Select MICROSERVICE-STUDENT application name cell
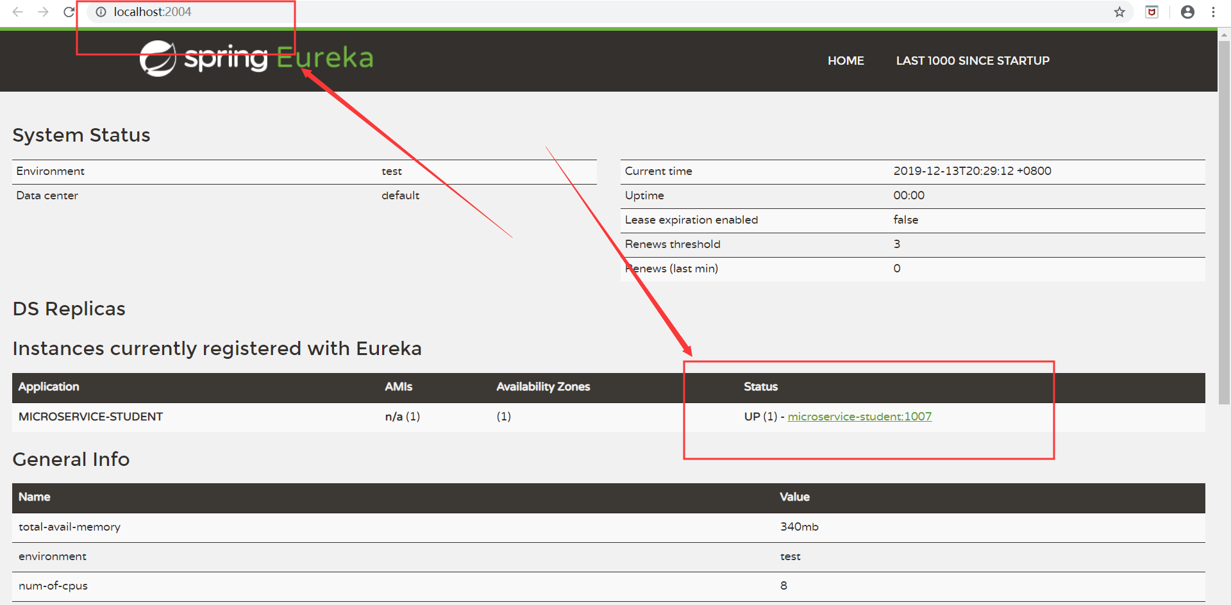The height and width of the screenshot is (605, 1231). [x=90, y=417]
